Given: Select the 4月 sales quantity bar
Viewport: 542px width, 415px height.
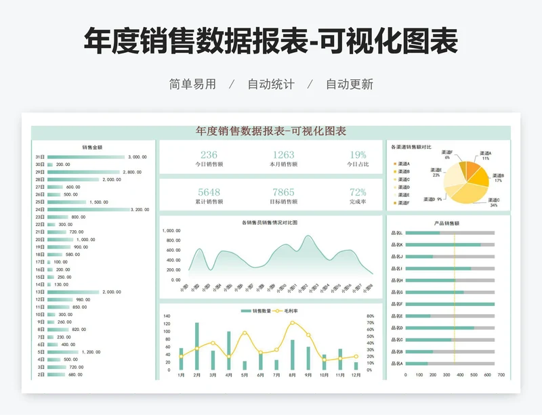Looking at the screenshot, I should (x=229, y=351).
